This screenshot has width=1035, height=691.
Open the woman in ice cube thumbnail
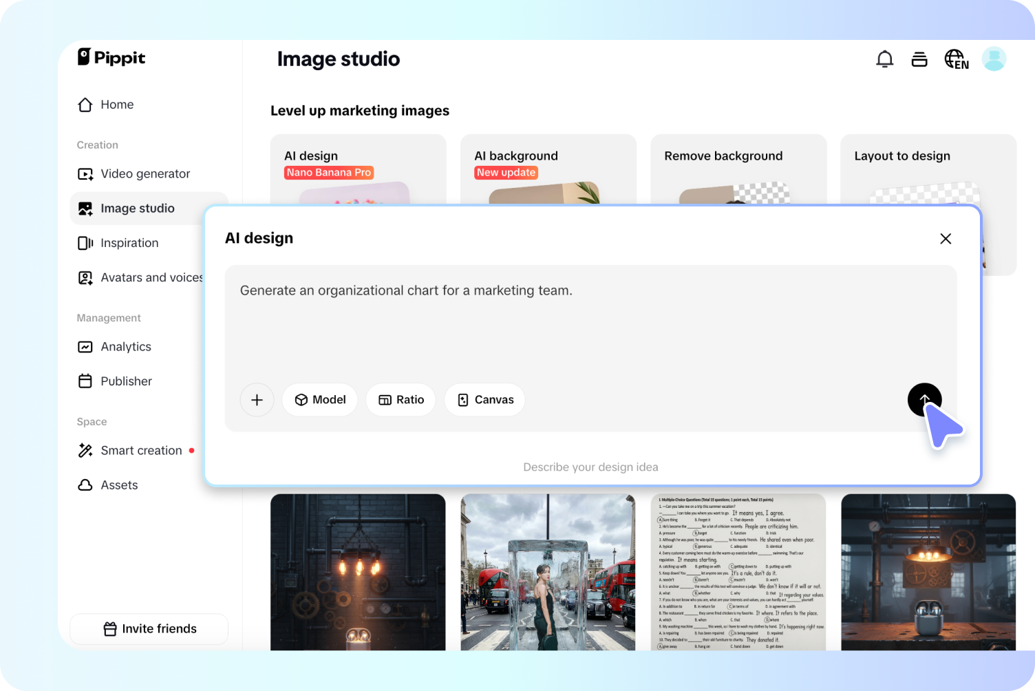coord(548,571)
